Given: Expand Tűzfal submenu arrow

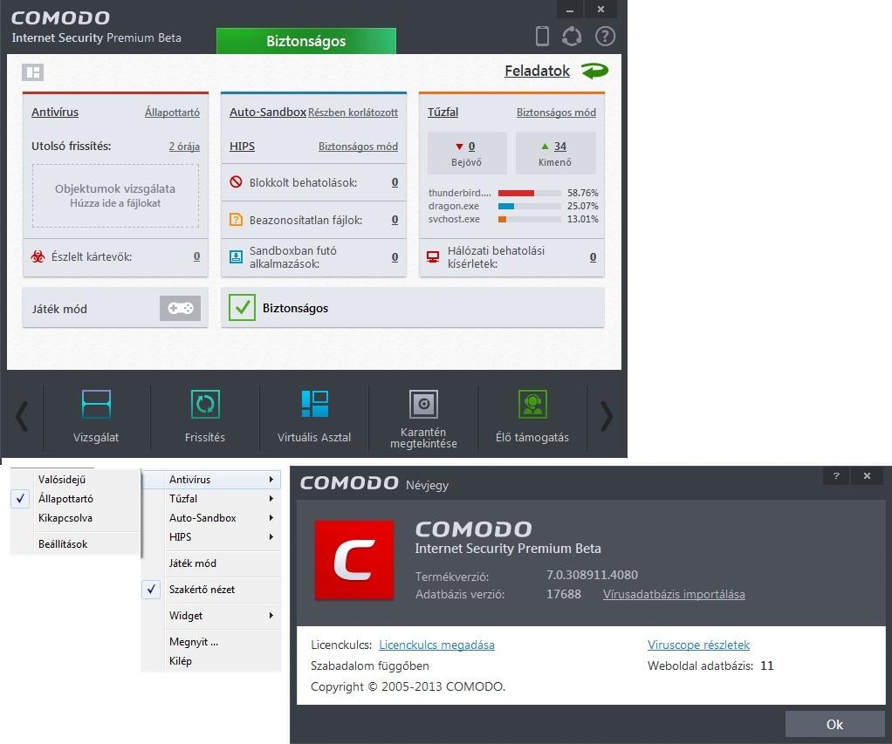Looking at the screenshot, I should tap(271, 498).
